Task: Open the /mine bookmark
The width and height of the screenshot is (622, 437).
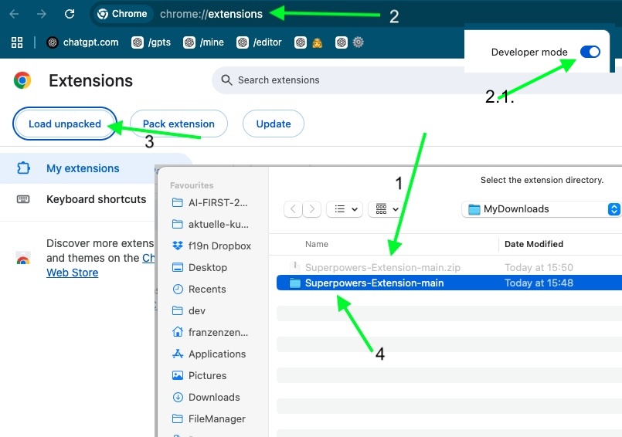Action: [x=203, y=42]
